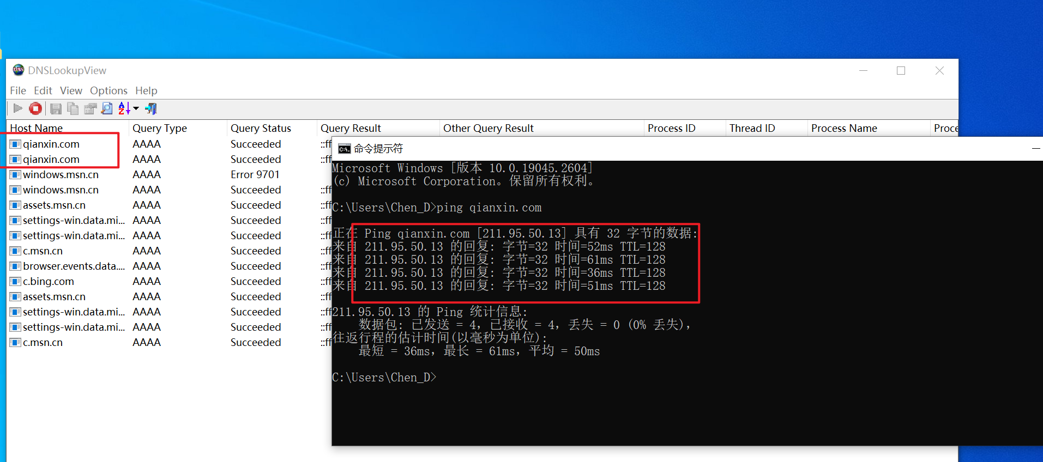Click the Start DNS tracing play icon

[x=17, y=108]
